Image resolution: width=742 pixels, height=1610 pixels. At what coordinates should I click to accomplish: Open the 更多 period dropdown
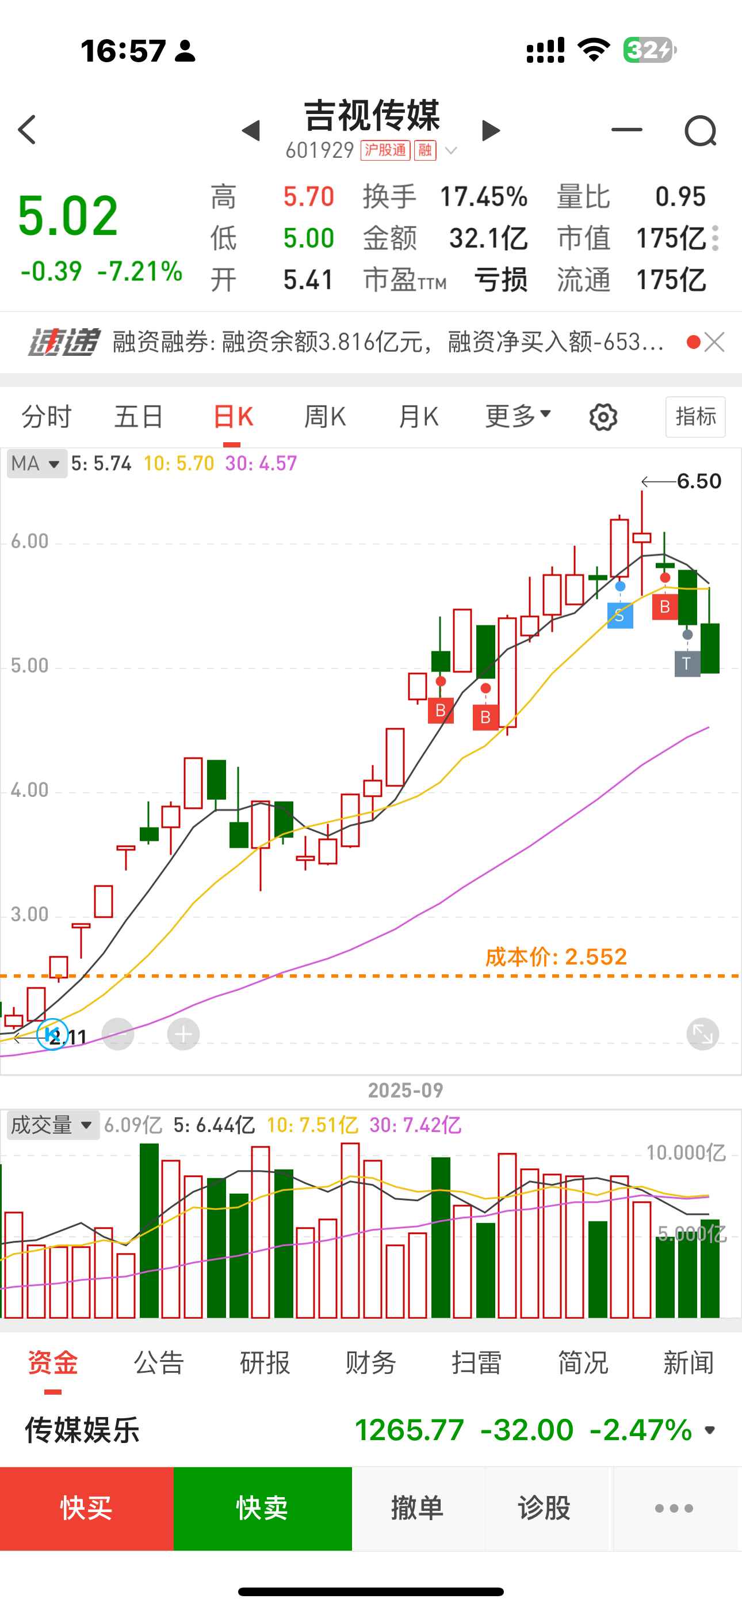pyautogui.click(x=518, y=416)
